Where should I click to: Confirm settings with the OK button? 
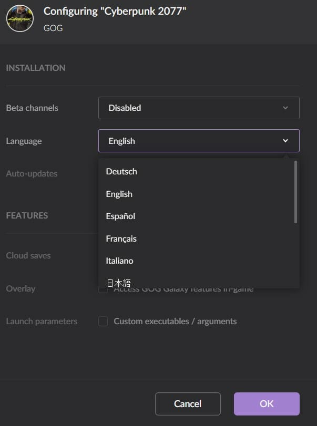(x=267, y=403)
